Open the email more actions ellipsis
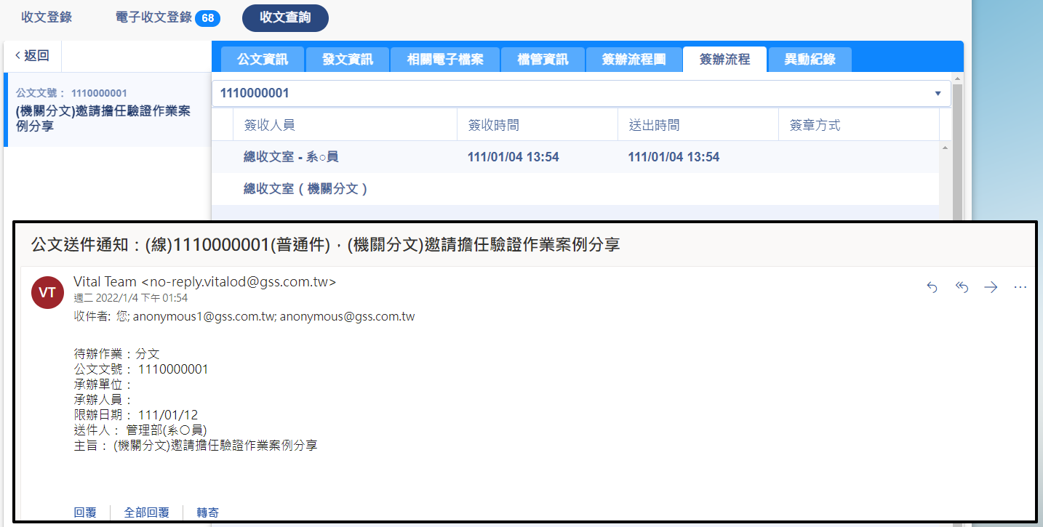Screen dimensions: 1043x527 point(1020,287)
